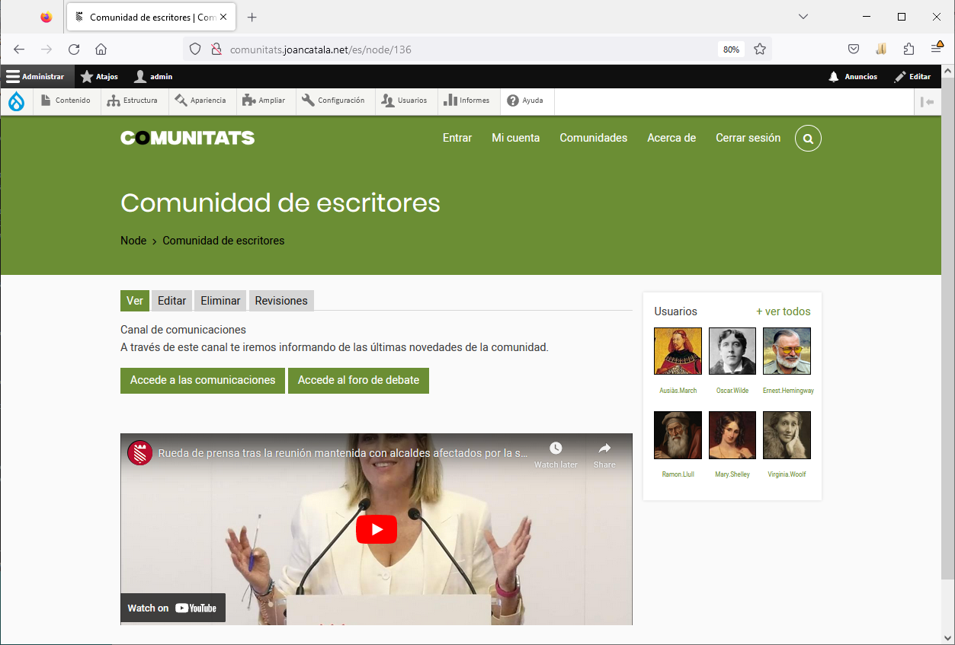Switch toolbar to vertical orientation
This screenshot has width=955, height=645.
click(x=927, y=101)
